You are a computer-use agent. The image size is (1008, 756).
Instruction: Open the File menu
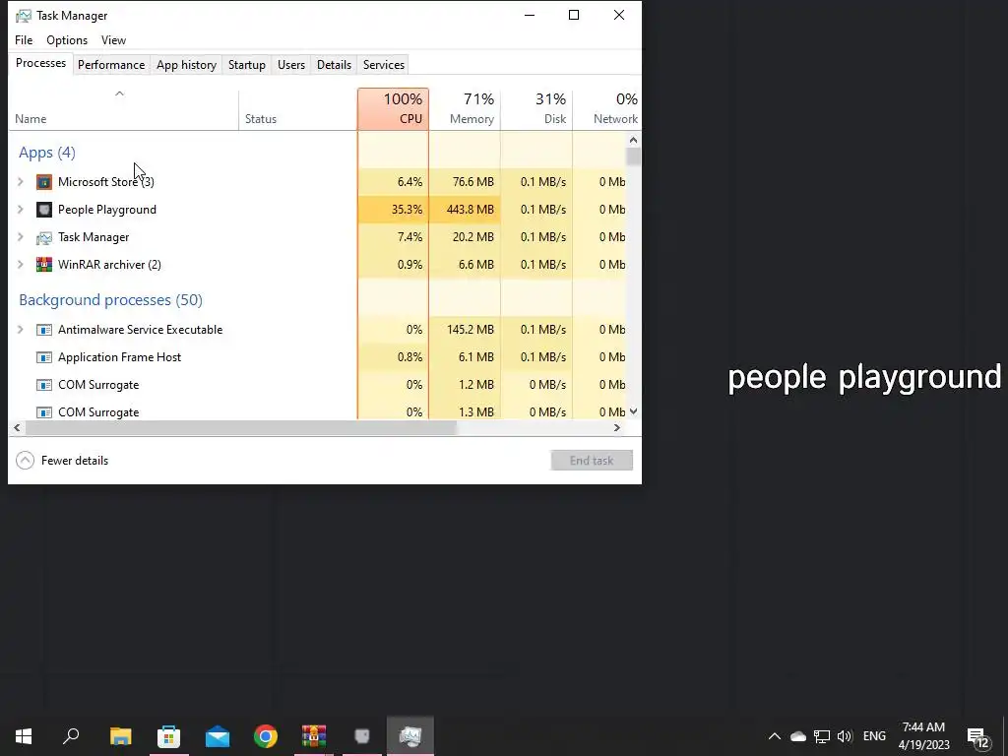tap(24, 39)
